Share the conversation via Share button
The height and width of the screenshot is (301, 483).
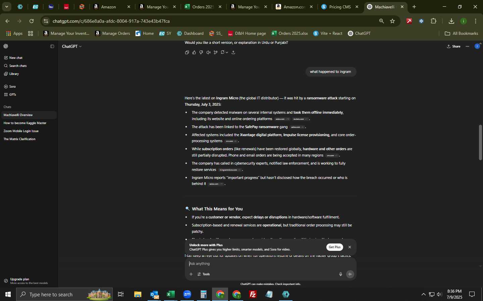[x=454, y=46]
